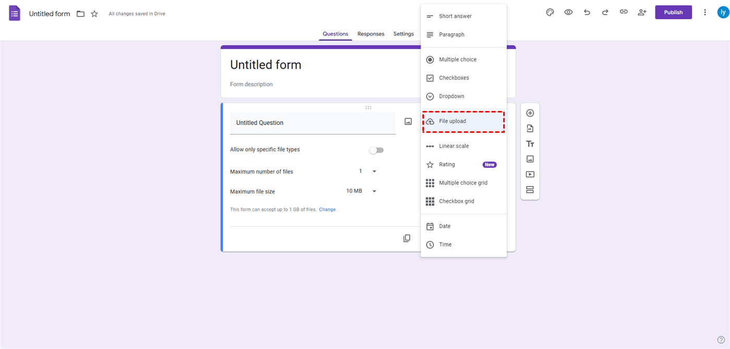Click the add question plus icon
730x349 pixels.
pos(530,113)
